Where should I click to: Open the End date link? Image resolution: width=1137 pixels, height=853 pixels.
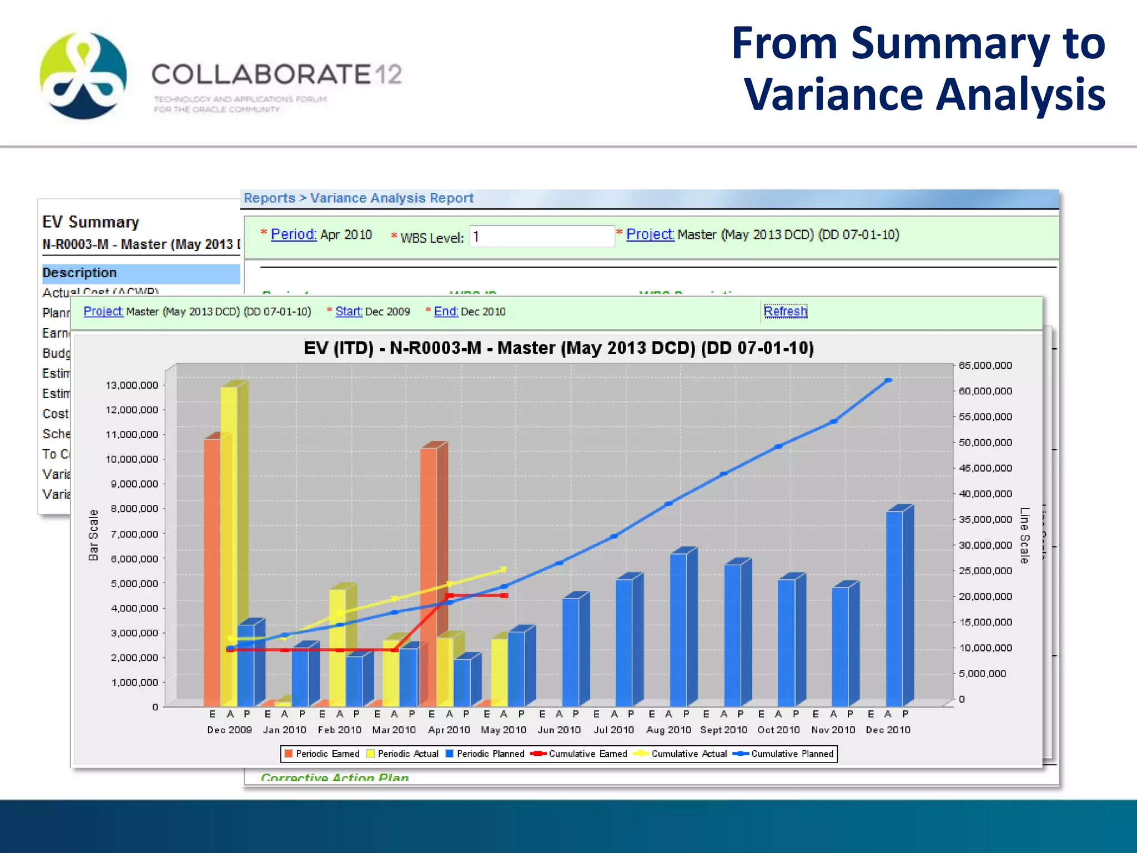pyautogui.click(x=446, y=312)
